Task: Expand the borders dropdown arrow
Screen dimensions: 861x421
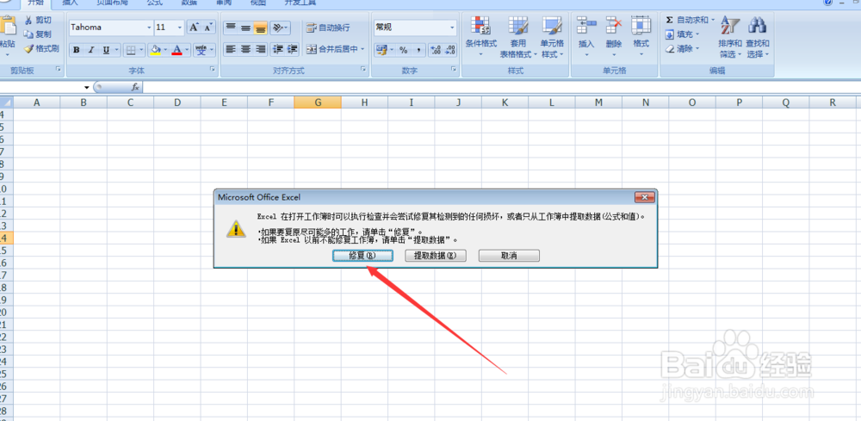Action: pos(141,50)
